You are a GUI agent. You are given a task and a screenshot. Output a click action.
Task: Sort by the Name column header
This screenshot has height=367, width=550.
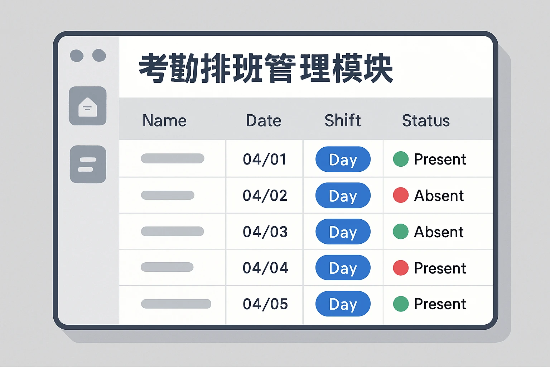pyautogui.click(x=164, y=120)
